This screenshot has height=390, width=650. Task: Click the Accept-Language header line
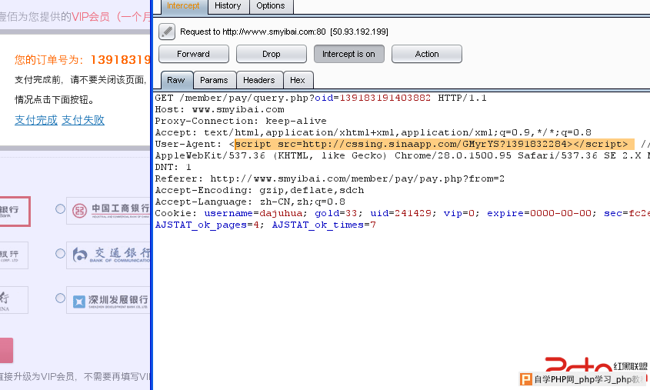point(250,202)
